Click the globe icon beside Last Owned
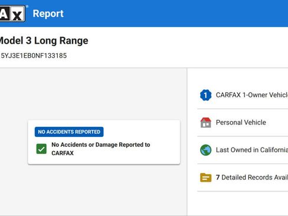The width and height of the screenshot is (288, 216). (x=205, y=150)
